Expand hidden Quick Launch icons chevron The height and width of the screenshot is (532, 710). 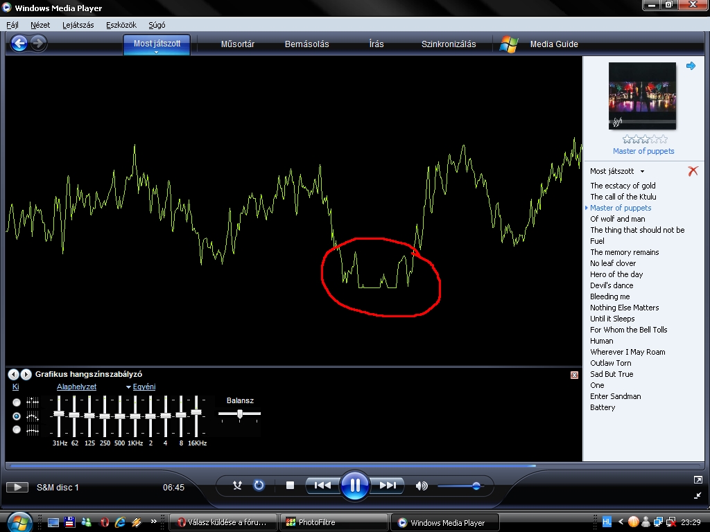(153, 521)
